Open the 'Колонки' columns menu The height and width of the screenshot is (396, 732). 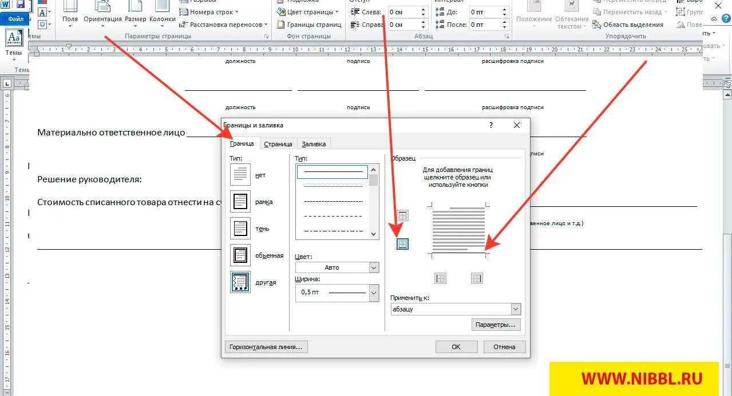click(163, 13)
